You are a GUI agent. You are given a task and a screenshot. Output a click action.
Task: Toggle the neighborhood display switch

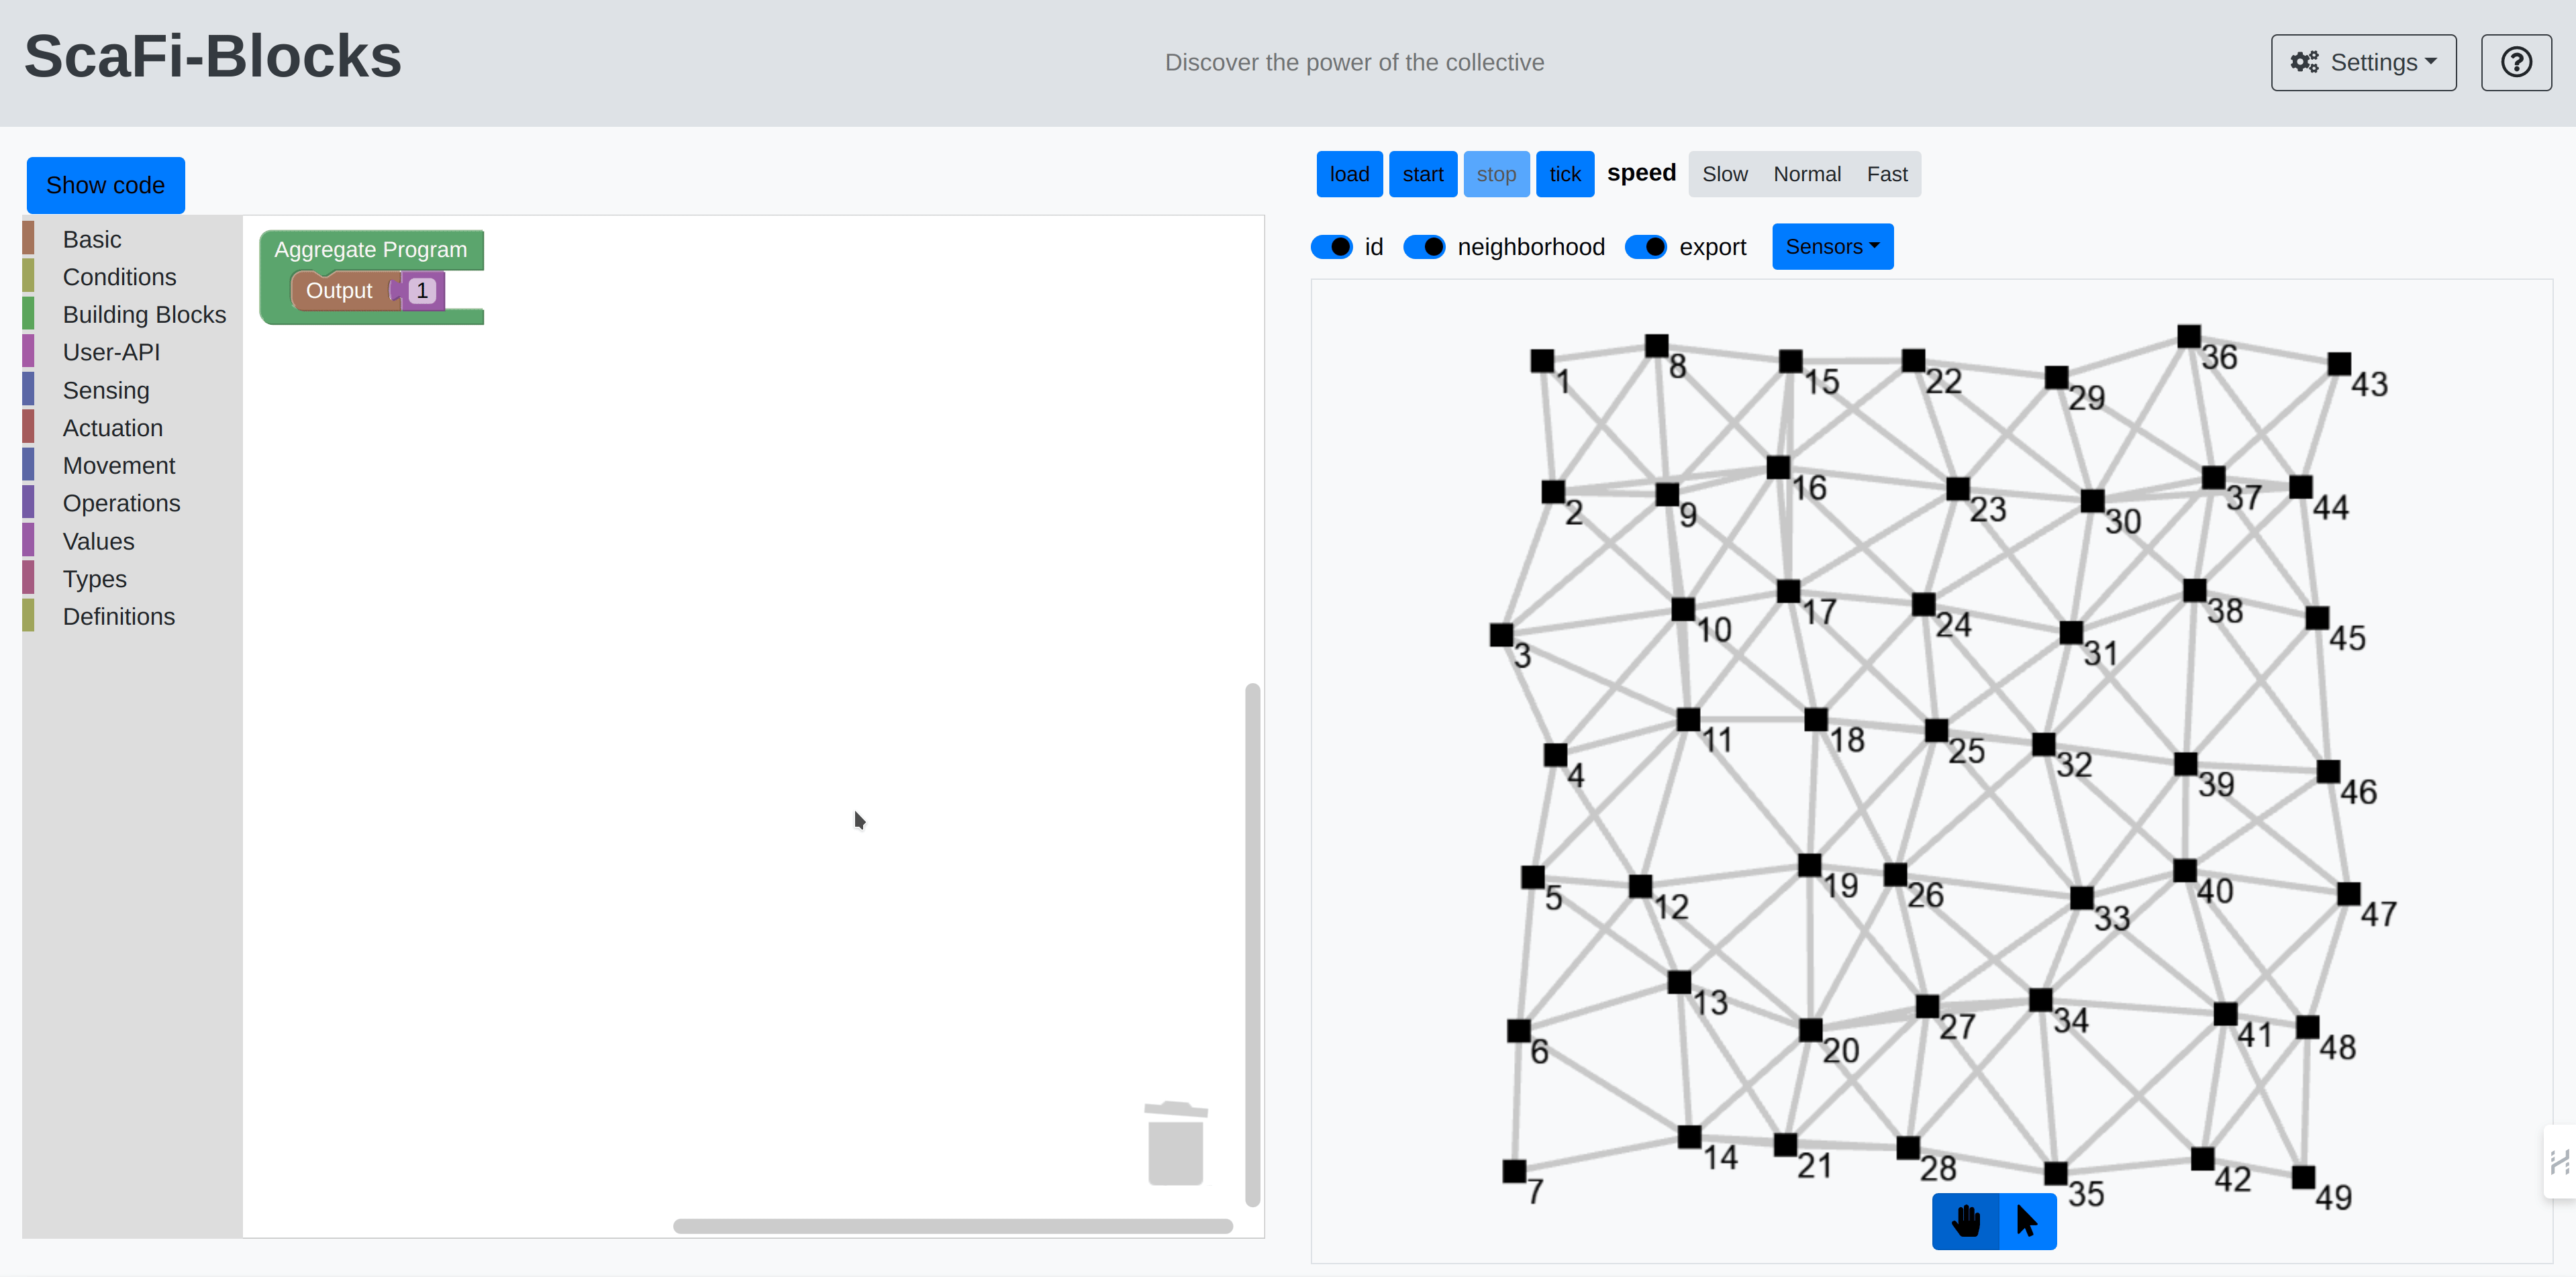click(1423, 246)
